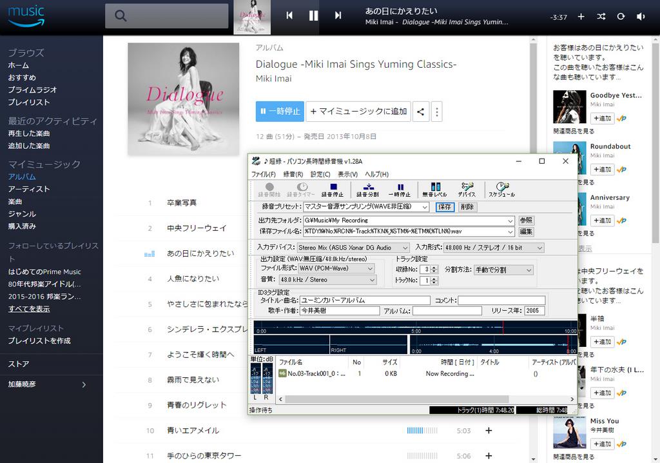The width and height of the screenshot is (660, 463).
Task: Open more options for the Dialogue album
Action: tap(437, 112)
